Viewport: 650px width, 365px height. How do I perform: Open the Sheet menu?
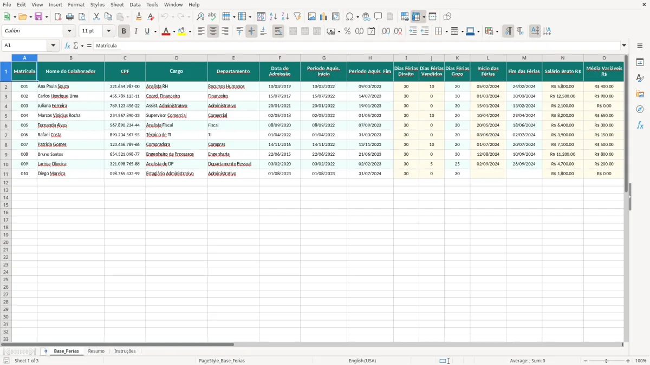[117, 4]
